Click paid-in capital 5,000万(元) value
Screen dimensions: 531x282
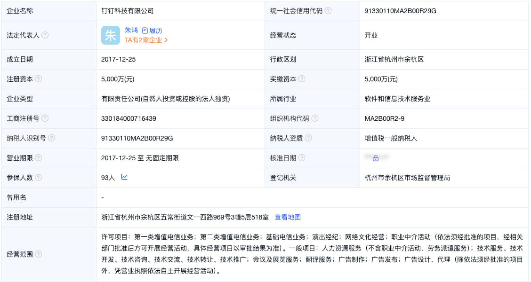381,79
